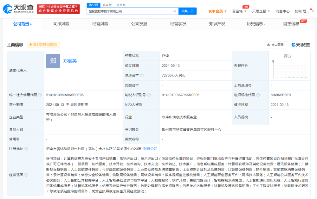Select the 公司发展 tab

[139, 24]
